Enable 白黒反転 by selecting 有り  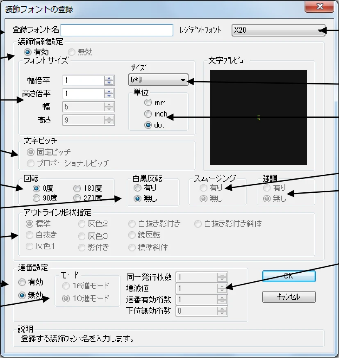(137, 188)
